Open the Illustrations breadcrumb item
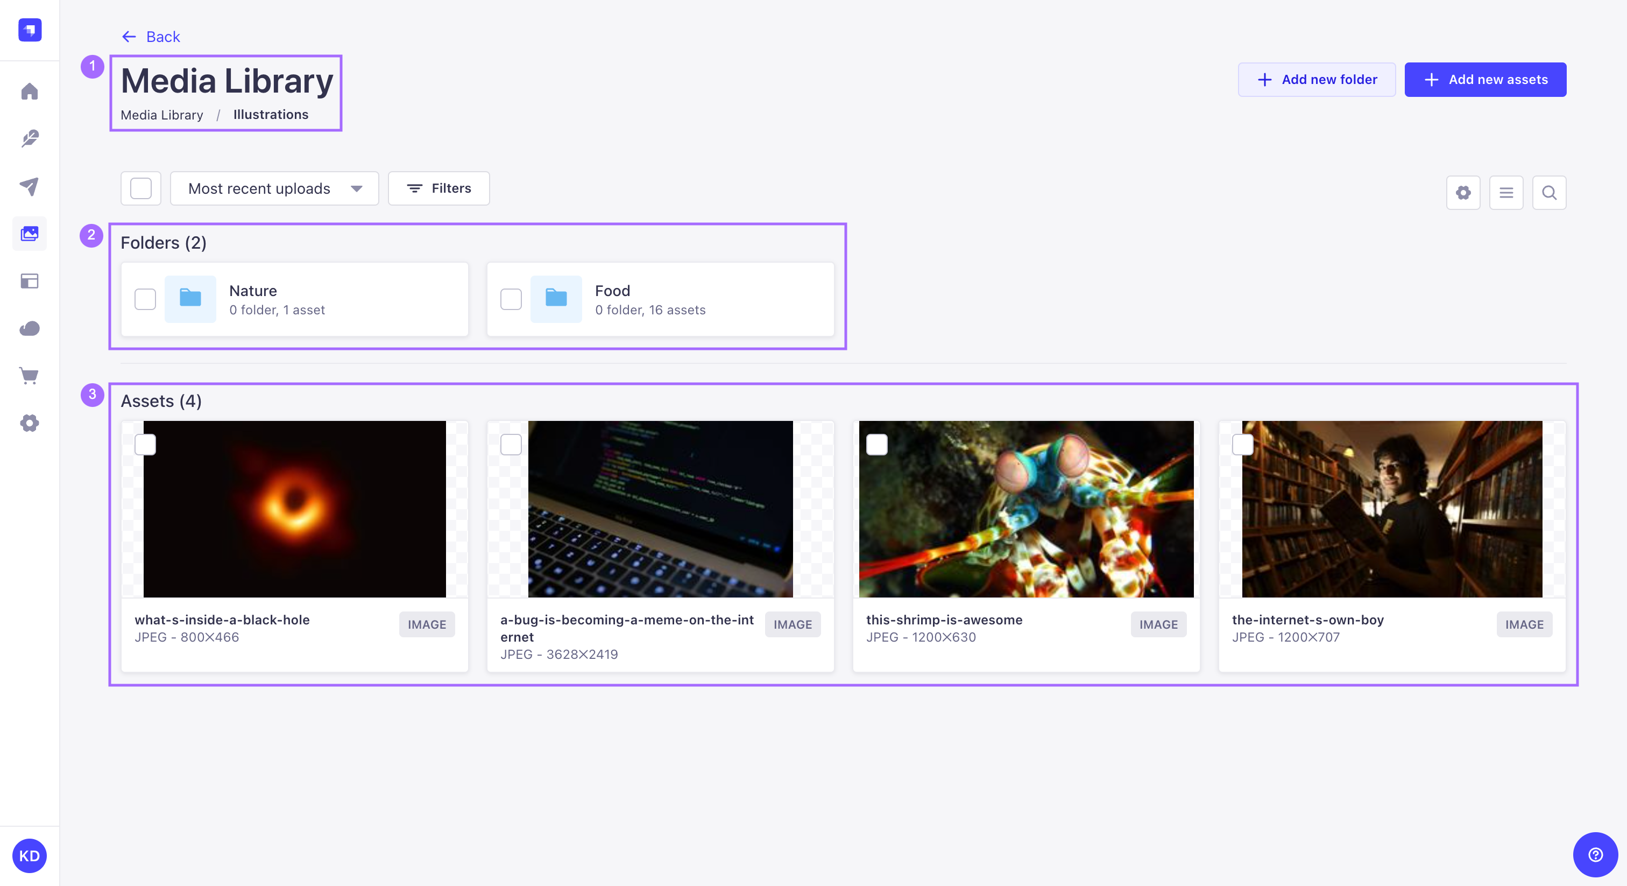1627x886 pixels. (270, 115)
